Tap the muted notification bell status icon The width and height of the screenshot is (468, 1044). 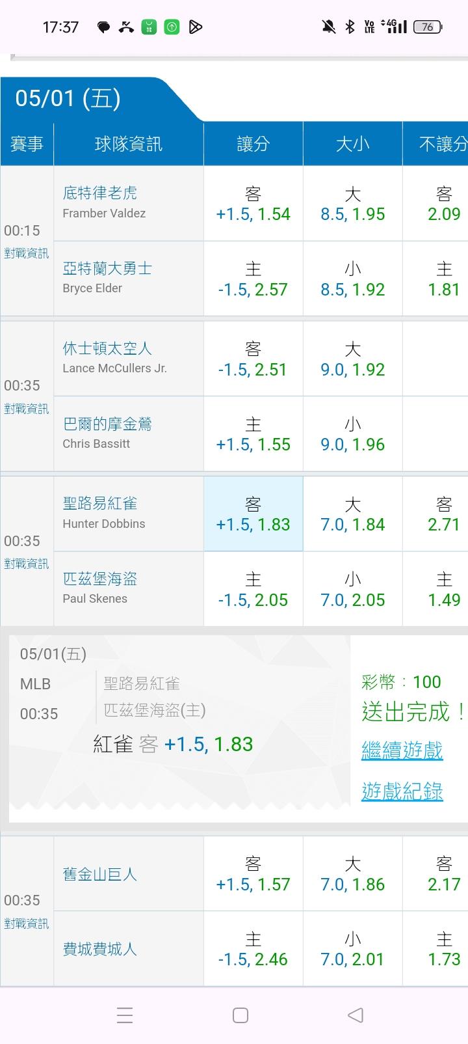pos(329,27)
